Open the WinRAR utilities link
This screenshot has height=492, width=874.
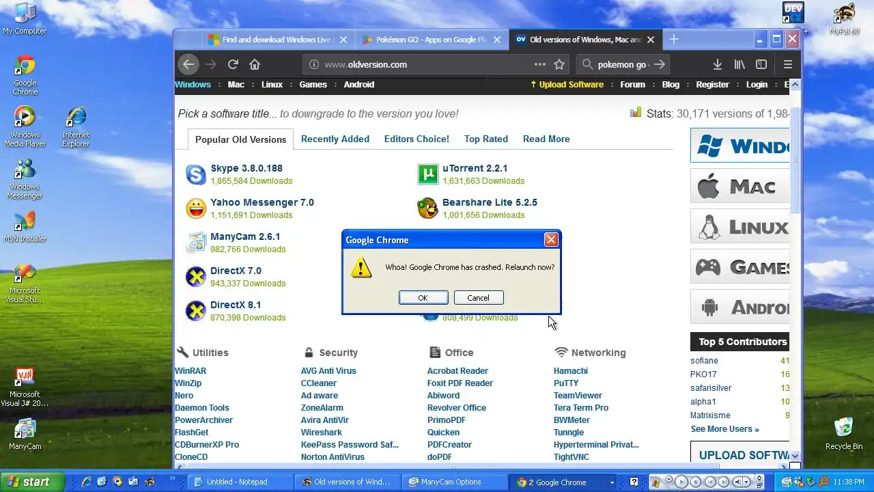tap(191, 371)
